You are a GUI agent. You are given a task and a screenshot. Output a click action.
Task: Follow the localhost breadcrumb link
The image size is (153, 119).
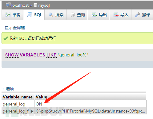coord(20,5)
